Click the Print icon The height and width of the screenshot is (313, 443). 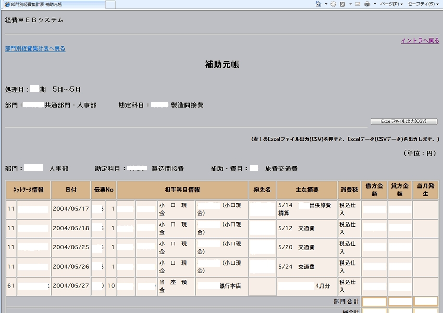(367, 4)
